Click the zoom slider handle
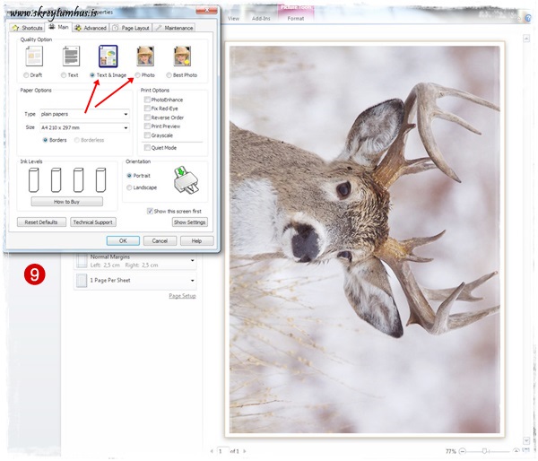The height and width of the screenshot is (461, 538). click(x=485, y=450)
